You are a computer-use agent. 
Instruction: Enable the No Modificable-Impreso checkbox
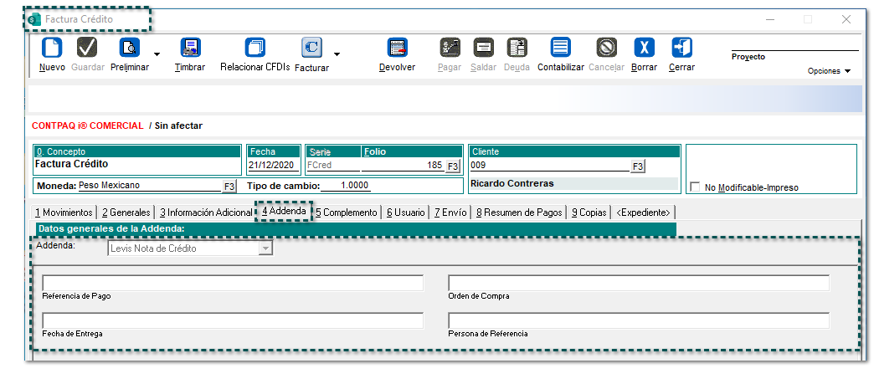pyautogui.click(x=694, y=187)
